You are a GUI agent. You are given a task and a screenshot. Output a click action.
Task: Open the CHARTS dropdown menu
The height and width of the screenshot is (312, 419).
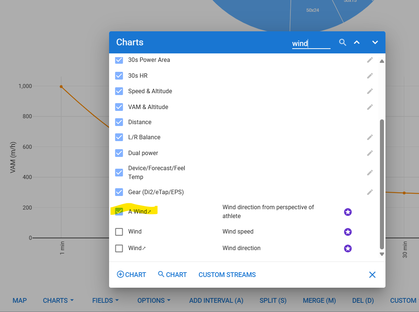point(58,301)
